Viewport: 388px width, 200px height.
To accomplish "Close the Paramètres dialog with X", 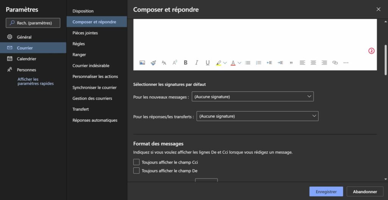I will 379,9.
